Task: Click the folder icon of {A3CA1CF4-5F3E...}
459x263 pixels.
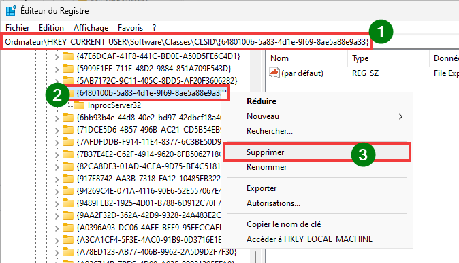Action: pos(68,240)
